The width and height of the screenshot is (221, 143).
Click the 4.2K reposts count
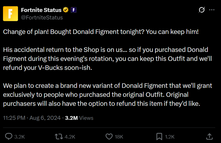(70, 137)
